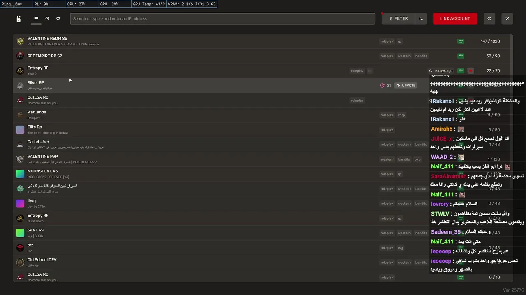Screen dimensions: 526x295
Task: Click the GPU Temp: 43°C overlay readout
Action: coord(149,4)
